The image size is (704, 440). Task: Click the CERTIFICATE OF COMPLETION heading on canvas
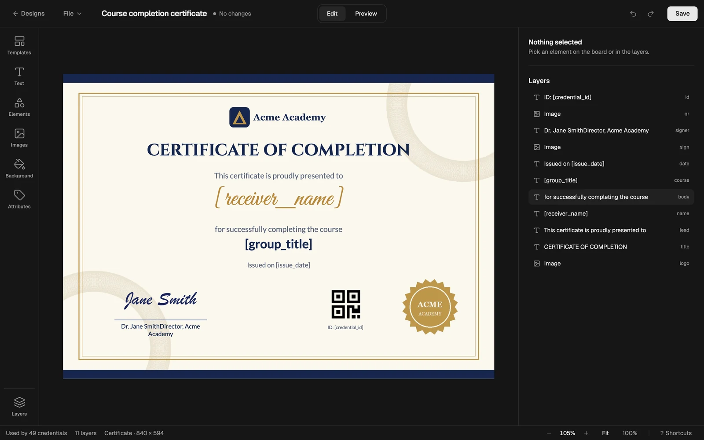coord(279,150)
